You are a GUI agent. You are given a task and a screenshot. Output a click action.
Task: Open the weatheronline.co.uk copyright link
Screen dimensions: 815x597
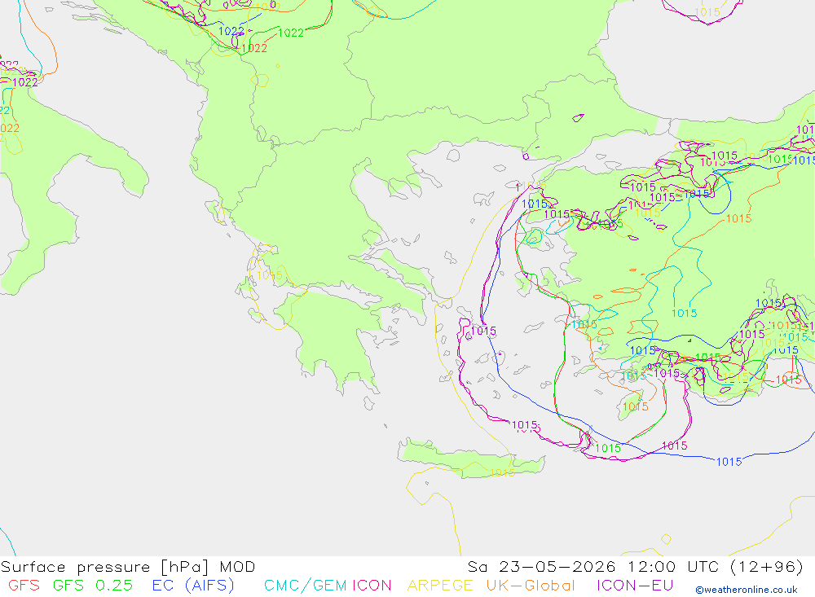747,590
